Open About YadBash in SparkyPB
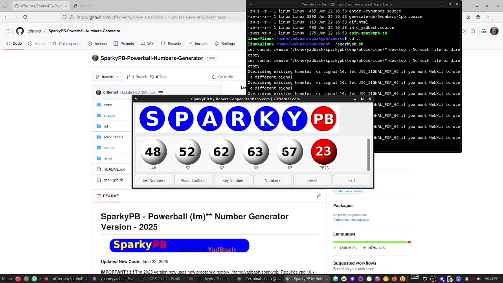Viewport: 503px width, 283px height. point(193,180)
